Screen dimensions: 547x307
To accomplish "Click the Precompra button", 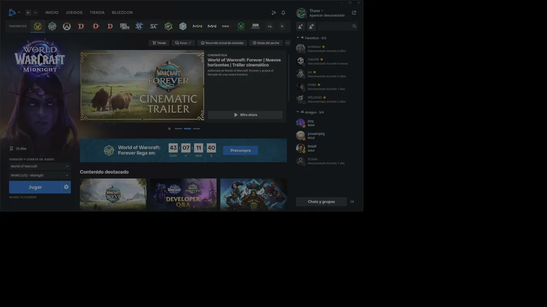I will tap(241, 151).
